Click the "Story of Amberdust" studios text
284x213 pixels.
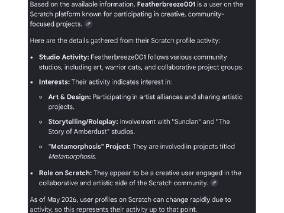click(x=92, y=131)
